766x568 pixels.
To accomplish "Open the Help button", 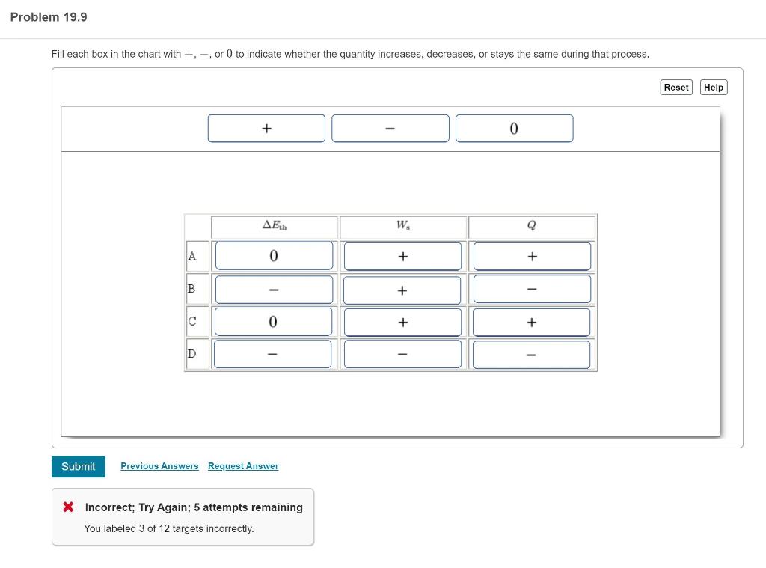I will (x=713, y=88).
